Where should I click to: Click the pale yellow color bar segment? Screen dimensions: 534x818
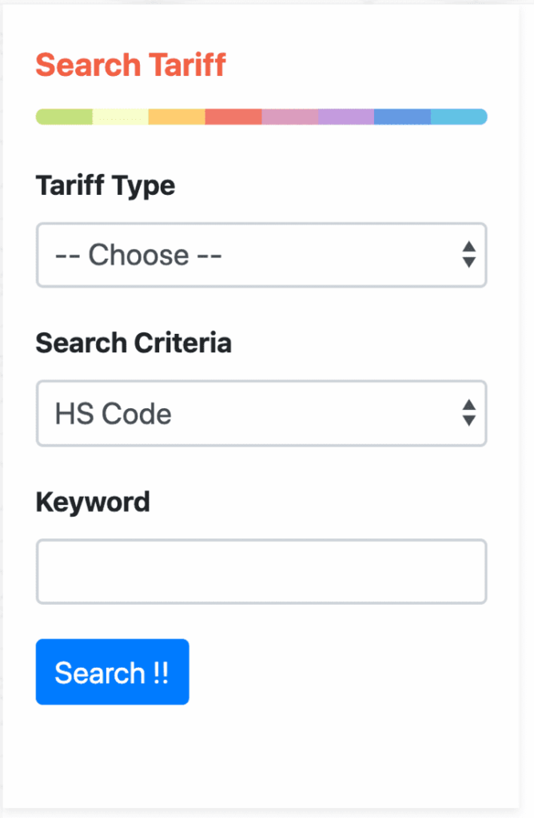coord(121,117)
